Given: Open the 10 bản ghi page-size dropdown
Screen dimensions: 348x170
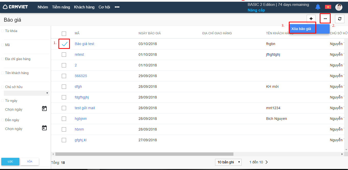Looking at the screenshot, I should pos(229,162).
